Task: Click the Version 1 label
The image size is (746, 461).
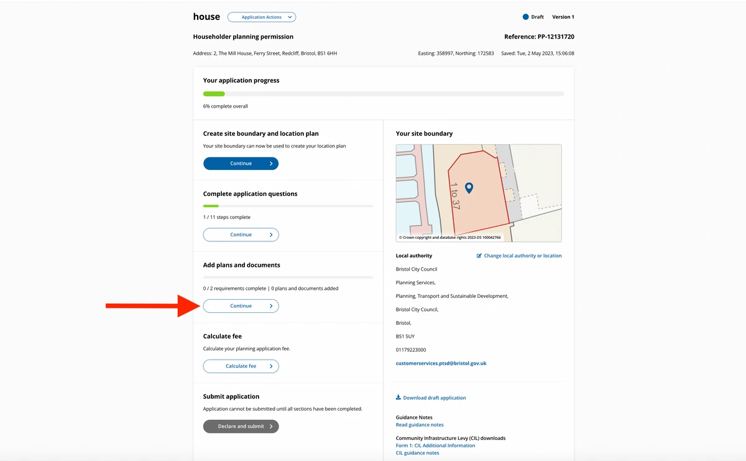Action: pyautogui.click(x=563, y=17)
